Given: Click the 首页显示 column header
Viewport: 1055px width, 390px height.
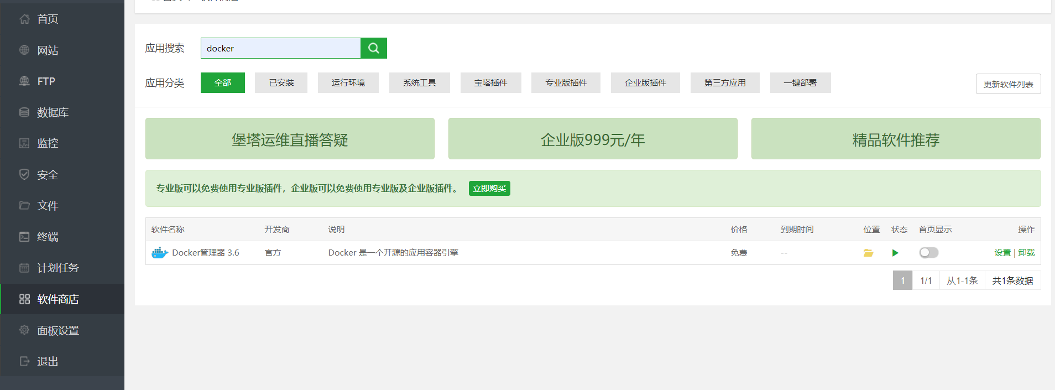Looking at the screenshot, I should click(x=936, y=230).
